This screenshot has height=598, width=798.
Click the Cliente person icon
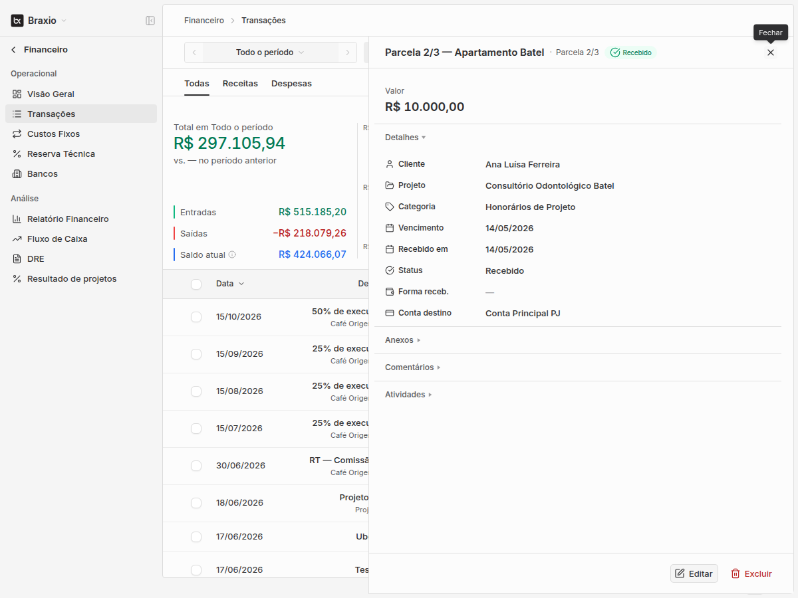tap(390, 164)
